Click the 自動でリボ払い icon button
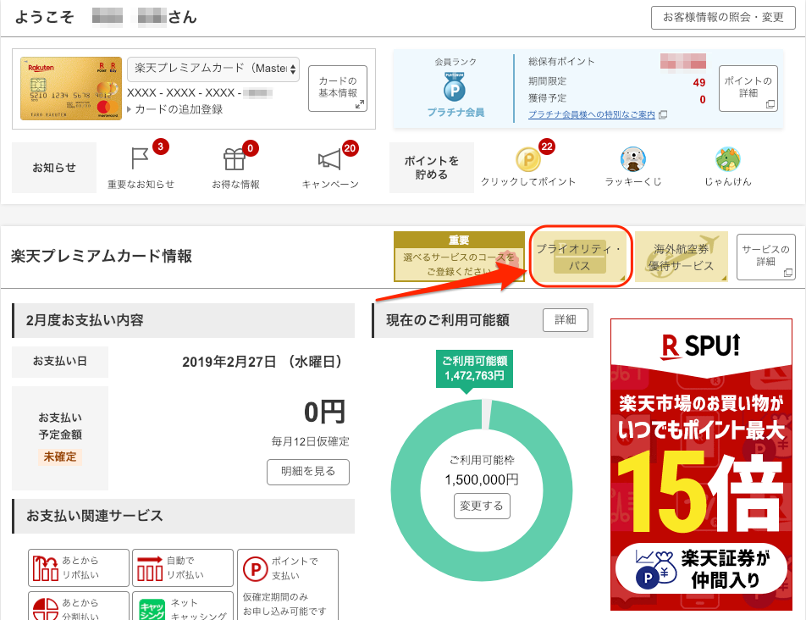Image resolution: width=806 pixels, height=620 pixels. [x=183, y=567]
